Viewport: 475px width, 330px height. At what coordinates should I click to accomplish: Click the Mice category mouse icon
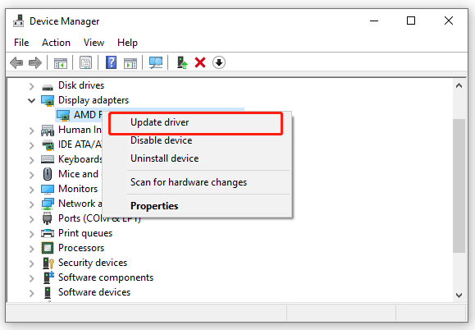point(48,174)
